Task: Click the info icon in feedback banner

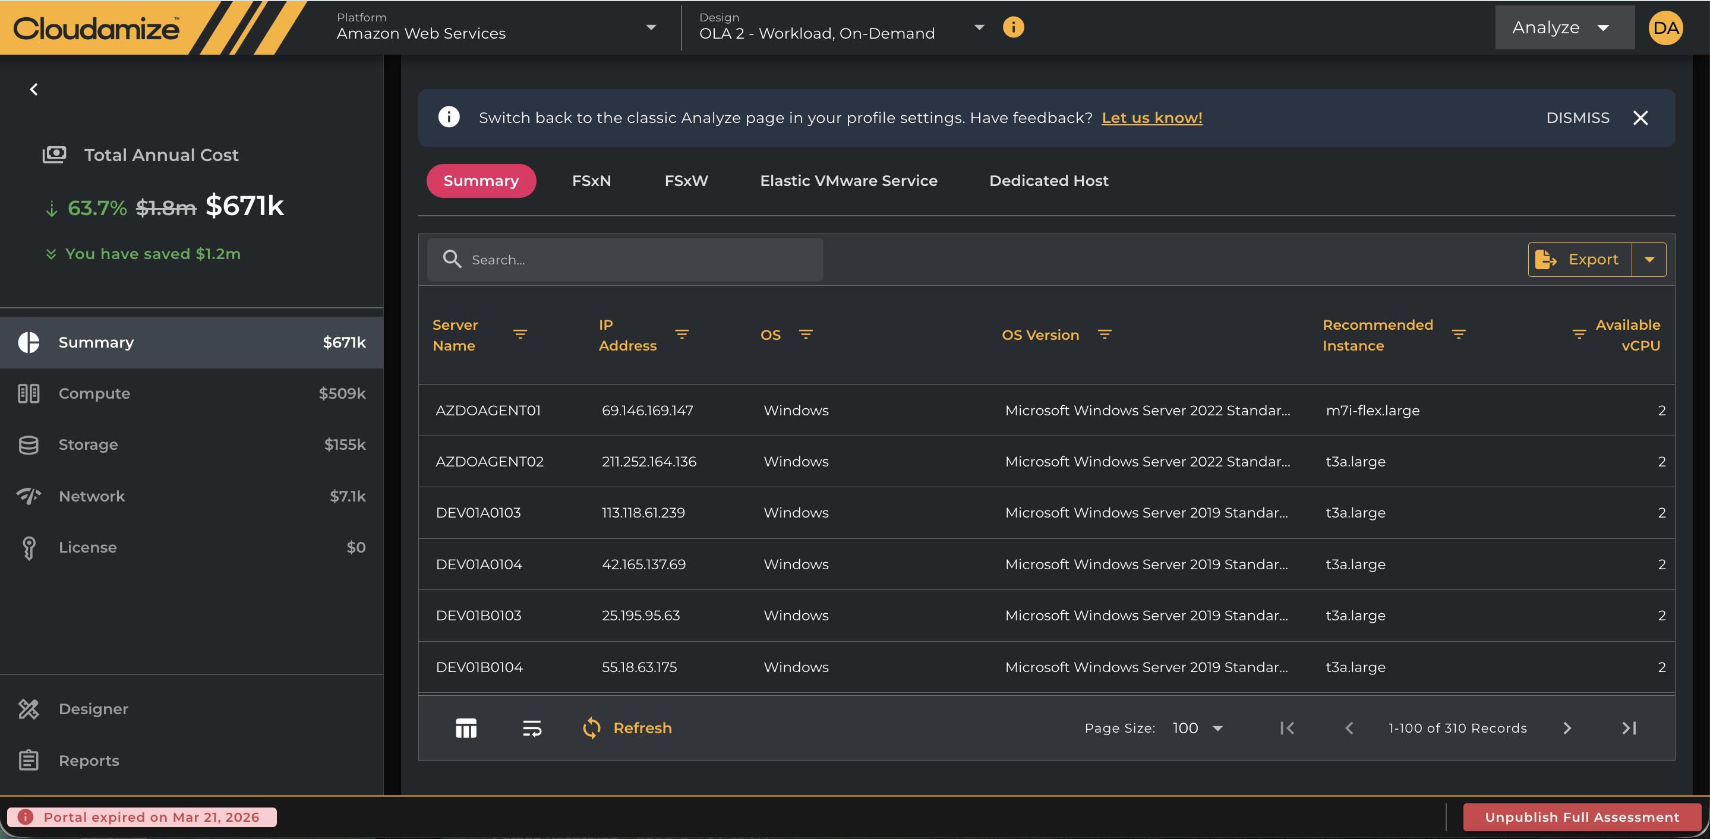Action: (449, 118)
